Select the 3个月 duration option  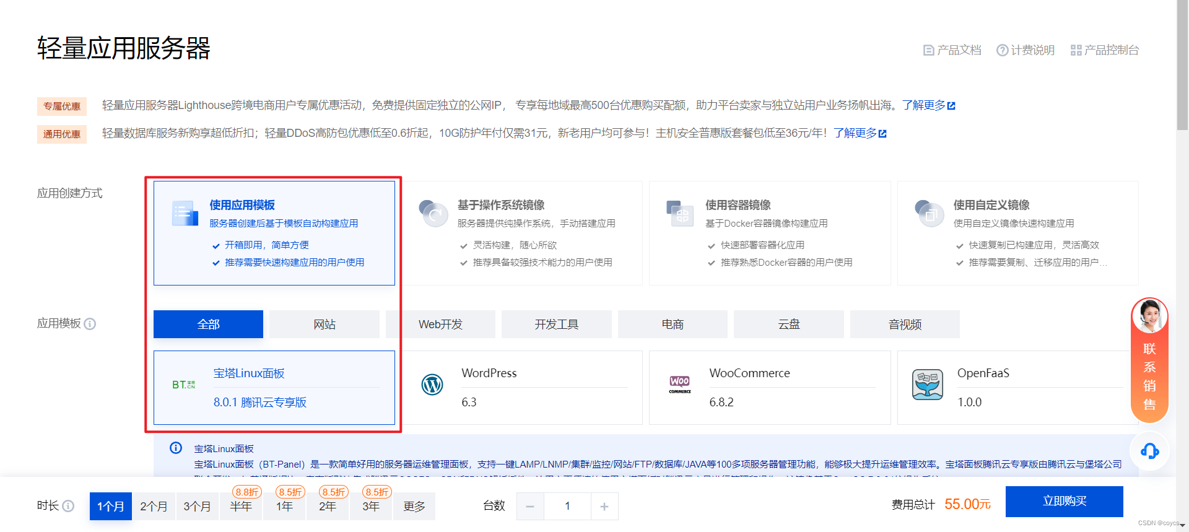(197, 507)
